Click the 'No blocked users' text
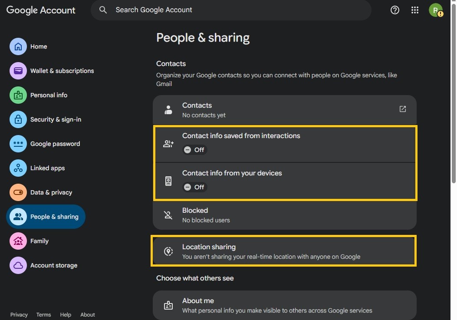457x320 pixels. click(x=206, y=220)
